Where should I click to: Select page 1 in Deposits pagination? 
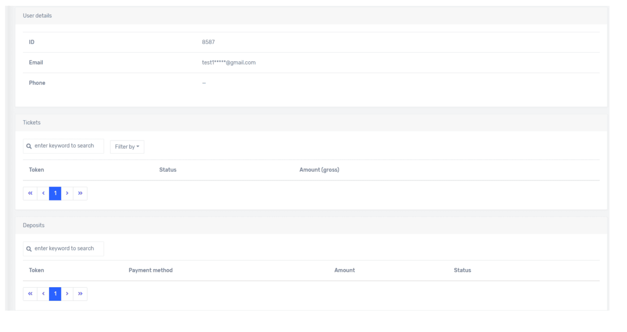tap(55, 294)
